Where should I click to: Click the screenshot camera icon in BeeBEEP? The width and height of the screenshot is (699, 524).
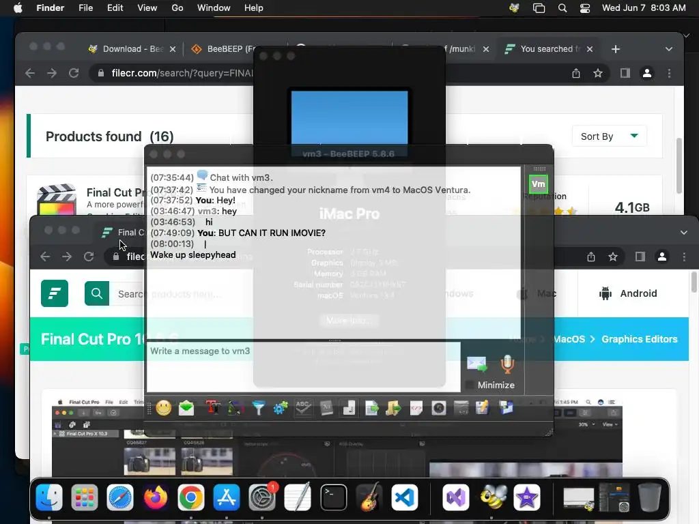(439, 408)
